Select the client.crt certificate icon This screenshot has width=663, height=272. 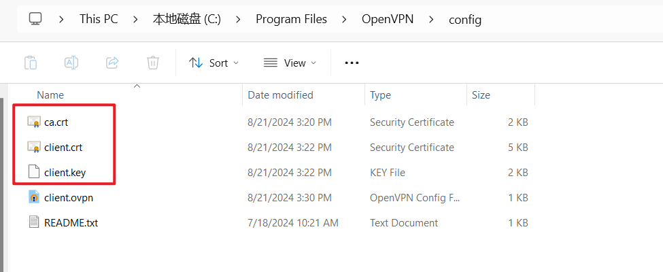click(x=34, y=147)
